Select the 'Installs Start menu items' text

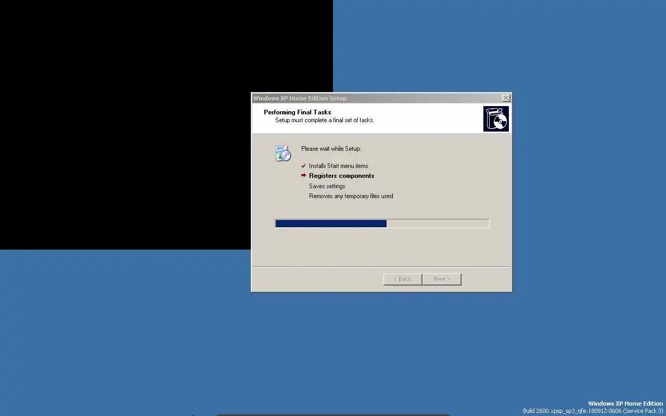[338, 166]
